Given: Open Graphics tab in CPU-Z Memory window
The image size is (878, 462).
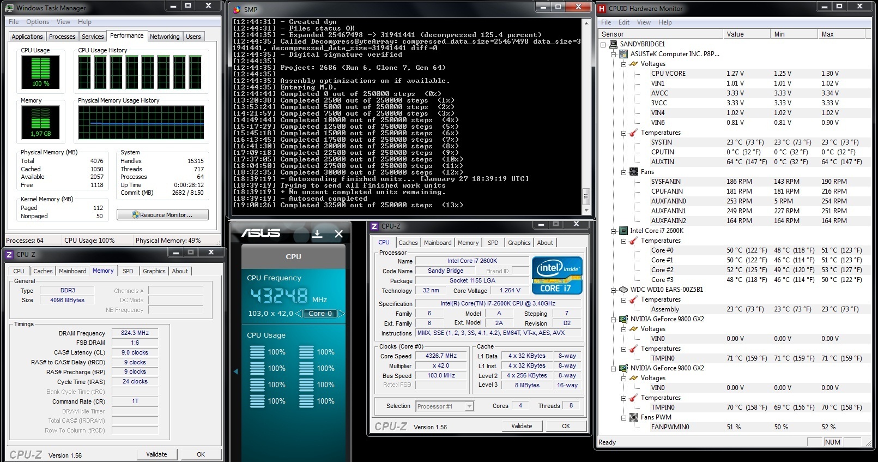Looking at the screenshot, I should [154, 271].
